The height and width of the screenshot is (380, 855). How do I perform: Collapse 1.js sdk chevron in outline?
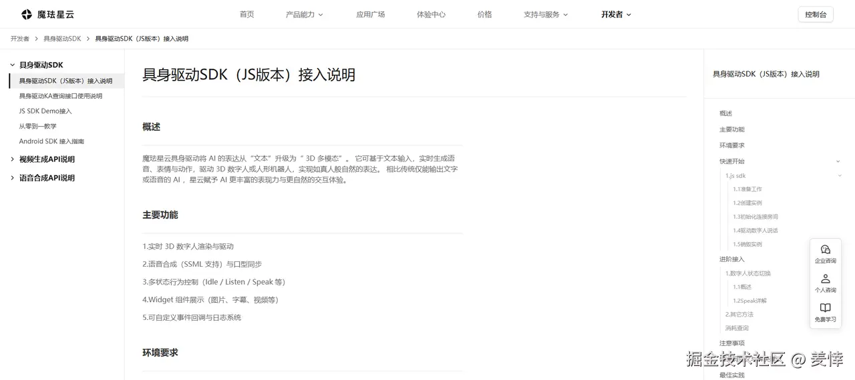(840, 175)
